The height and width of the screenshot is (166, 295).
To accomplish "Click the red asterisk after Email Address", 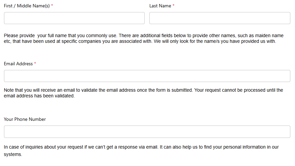I will click(35, 64).
